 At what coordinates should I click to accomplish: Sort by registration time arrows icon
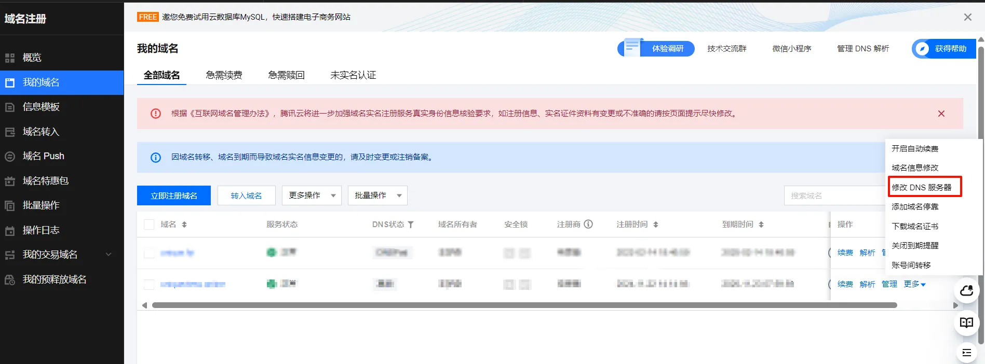point(656,225)
